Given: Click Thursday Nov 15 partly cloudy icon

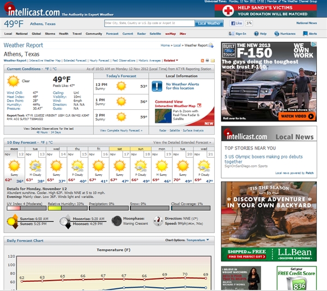Looking at the screenshot, I should pyautogui.click(x=77, y=166).
